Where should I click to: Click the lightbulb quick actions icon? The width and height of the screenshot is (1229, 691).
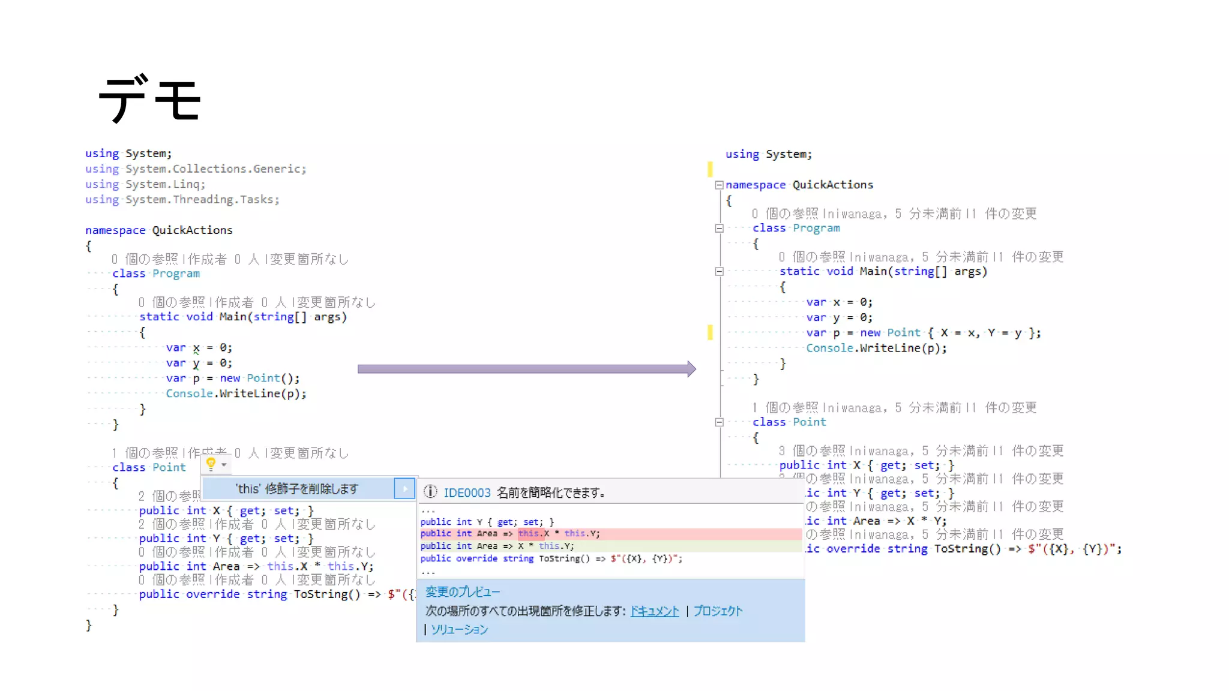coord(211,464)
